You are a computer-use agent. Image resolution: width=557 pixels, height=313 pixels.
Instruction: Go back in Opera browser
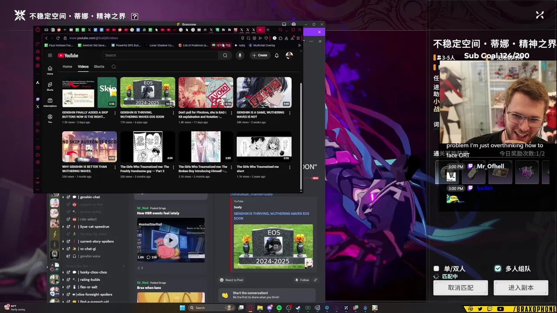(46, 38)
